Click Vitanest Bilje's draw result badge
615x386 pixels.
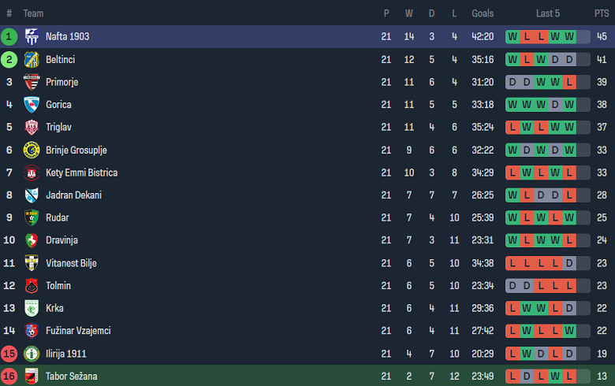coord(569,263)
